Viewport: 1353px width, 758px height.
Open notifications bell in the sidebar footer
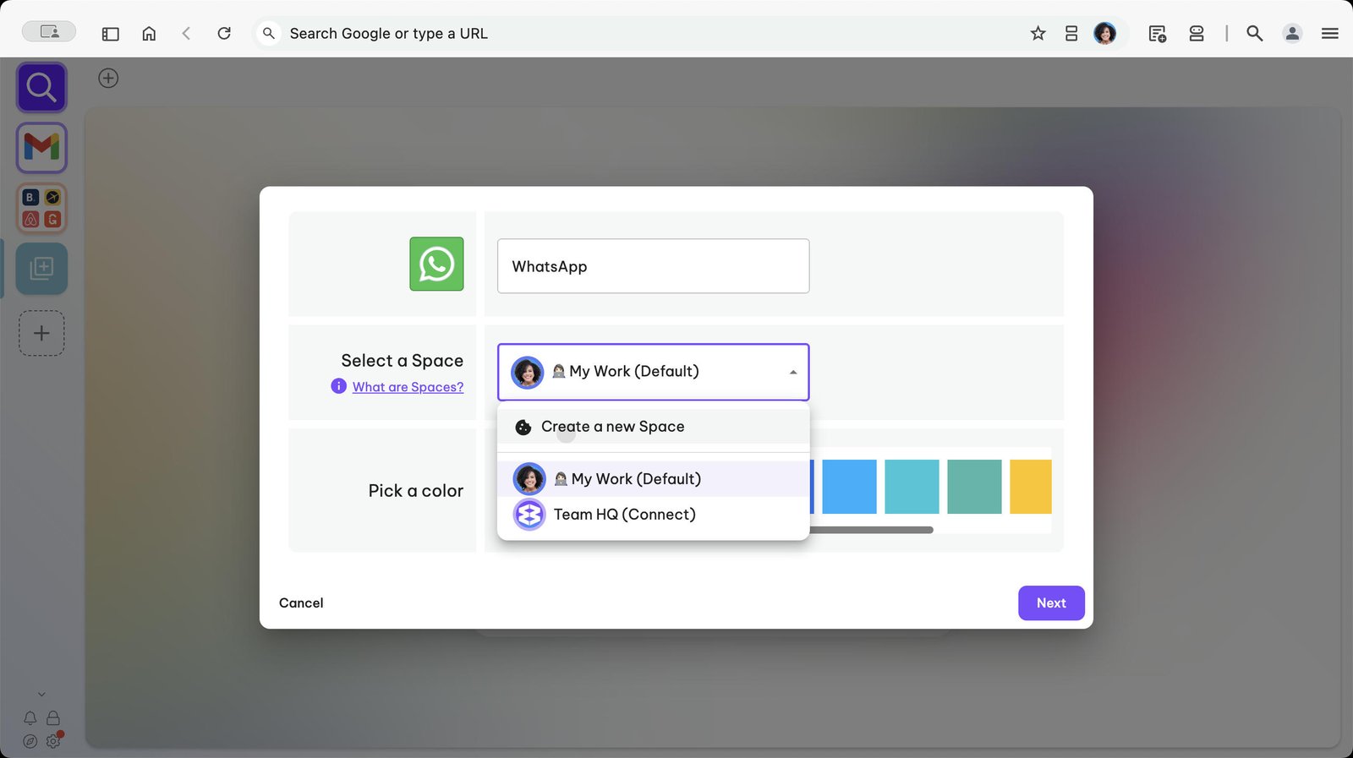click(30, 718)
